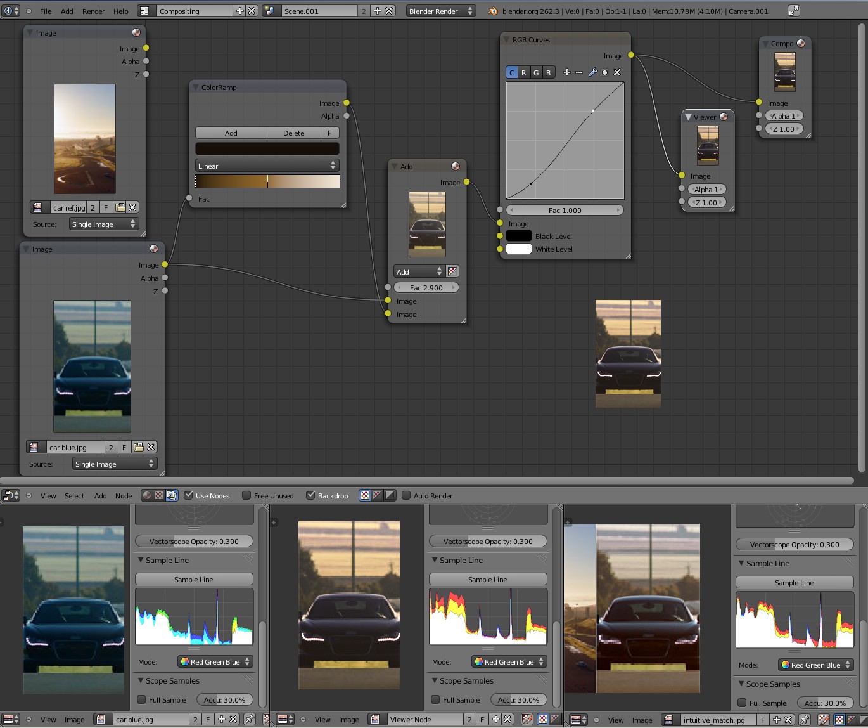This screenshot has height=728, width=868.
Task: Enable Auto Render checkbox
Action: click(407, 495)
